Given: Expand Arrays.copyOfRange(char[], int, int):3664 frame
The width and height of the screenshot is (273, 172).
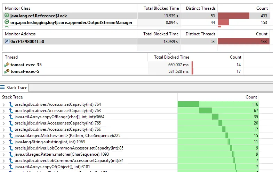Looking at the screenshot, I should (4, 117).
